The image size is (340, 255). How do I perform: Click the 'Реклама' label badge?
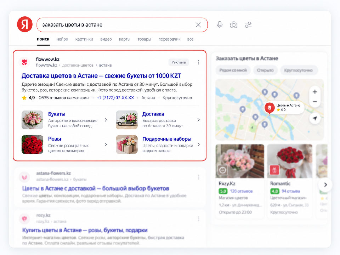coord(178,62)
